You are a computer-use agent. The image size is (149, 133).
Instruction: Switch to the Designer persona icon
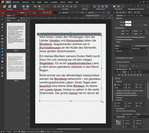point(9,6)
